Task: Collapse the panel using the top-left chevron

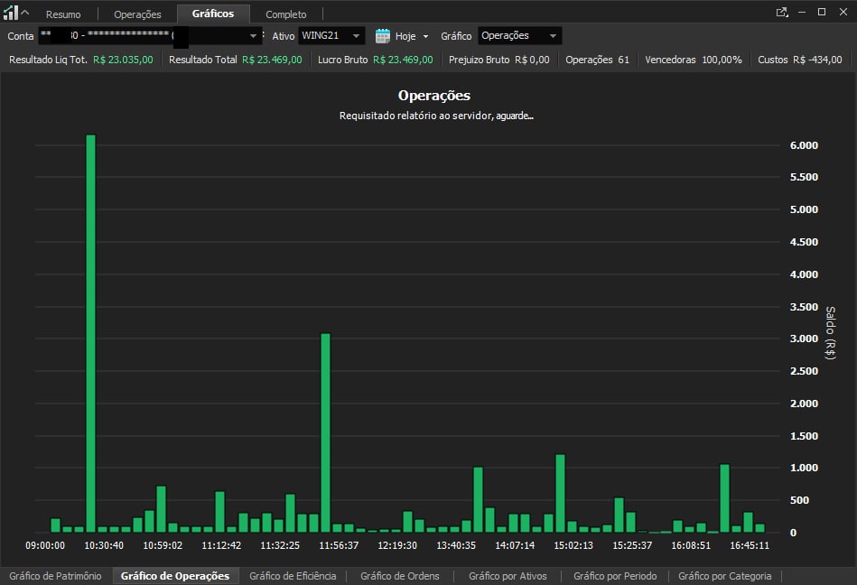Action: click(24, 12)
